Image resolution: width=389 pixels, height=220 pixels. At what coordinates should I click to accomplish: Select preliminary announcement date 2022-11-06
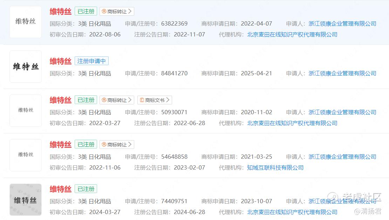[x=105, y=168]
